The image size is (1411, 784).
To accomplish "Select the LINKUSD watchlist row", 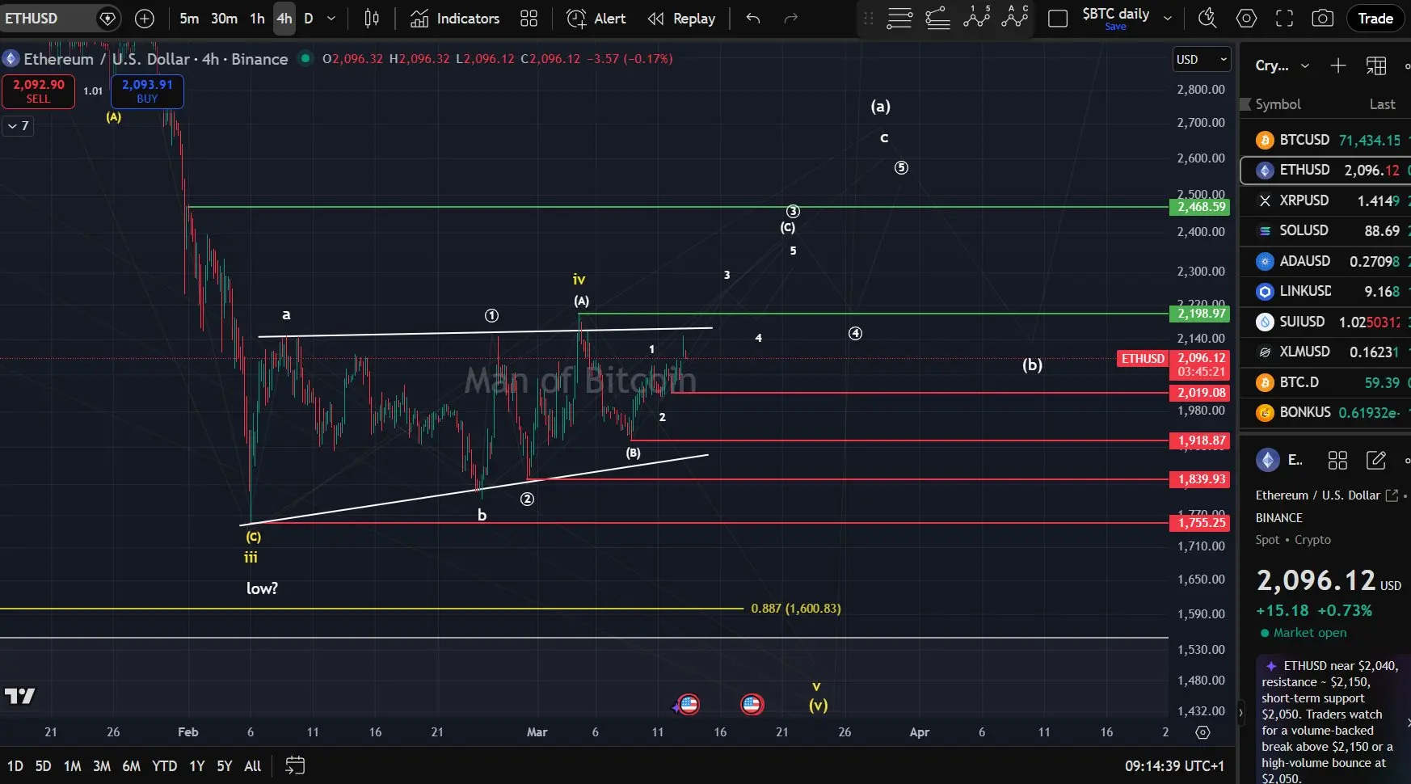I will 1326,291.
